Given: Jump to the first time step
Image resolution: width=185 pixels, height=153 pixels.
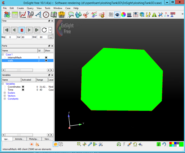Looking at the screenshot, I should (x=7, y=30).
